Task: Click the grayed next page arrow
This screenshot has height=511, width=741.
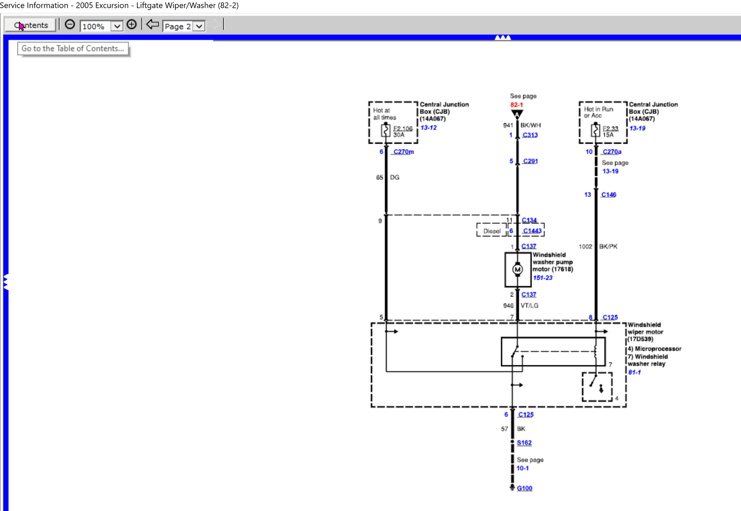Action: coord(213,25)
